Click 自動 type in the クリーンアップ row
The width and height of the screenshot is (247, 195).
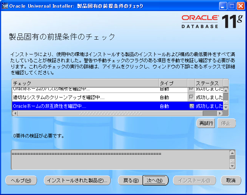pos(165,97)
